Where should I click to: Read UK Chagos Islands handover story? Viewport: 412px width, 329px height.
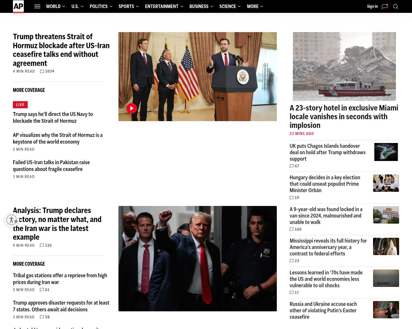[328, 152]
